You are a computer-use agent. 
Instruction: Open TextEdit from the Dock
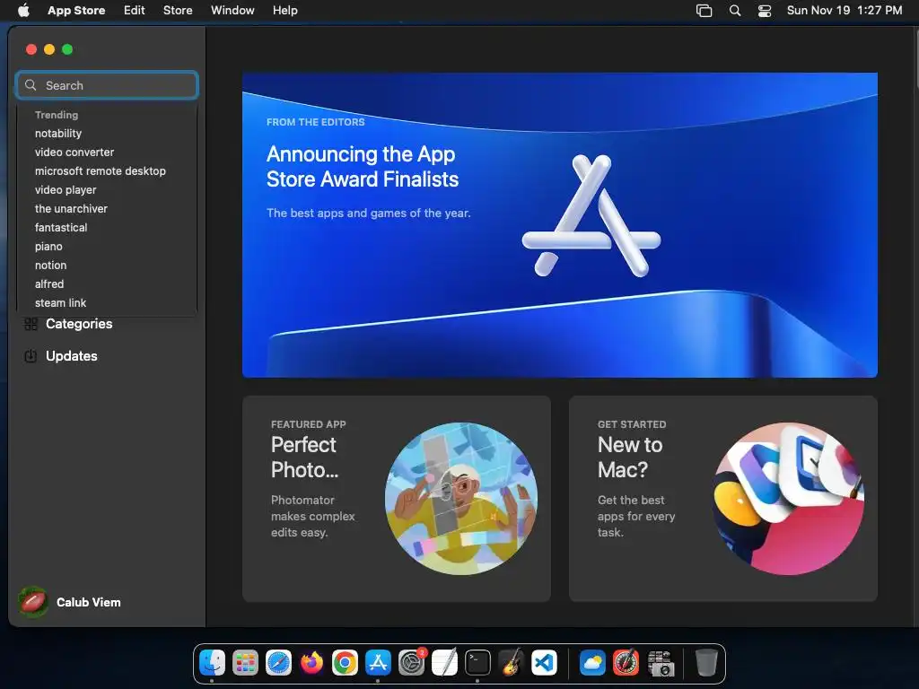point(444,663)
